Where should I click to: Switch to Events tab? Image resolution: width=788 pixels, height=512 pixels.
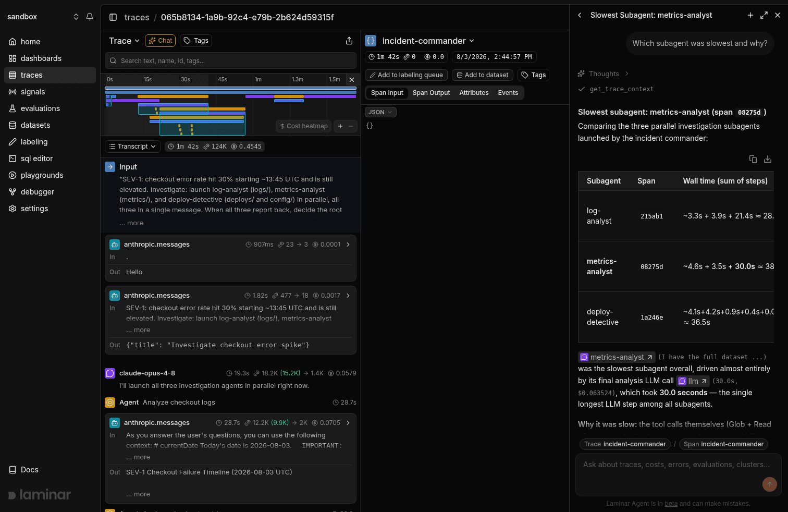coord(508,93)
